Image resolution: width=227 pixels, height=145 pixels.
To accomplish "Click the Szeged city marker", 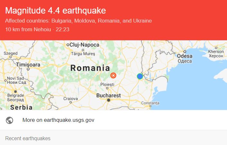I will [x=10, y=57].
